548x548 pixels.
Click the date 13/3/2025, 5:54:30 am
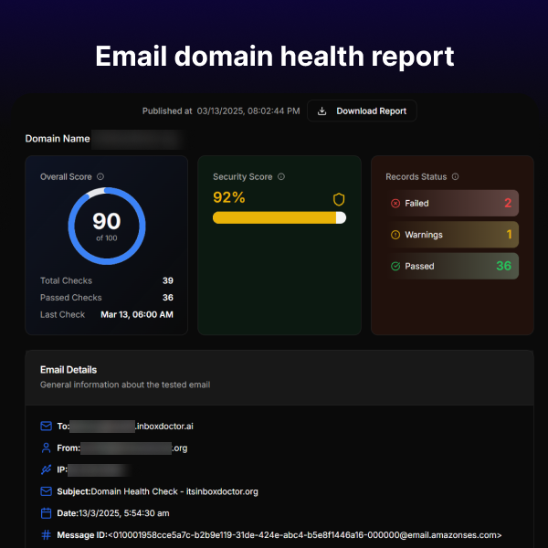tap(124, 513)
